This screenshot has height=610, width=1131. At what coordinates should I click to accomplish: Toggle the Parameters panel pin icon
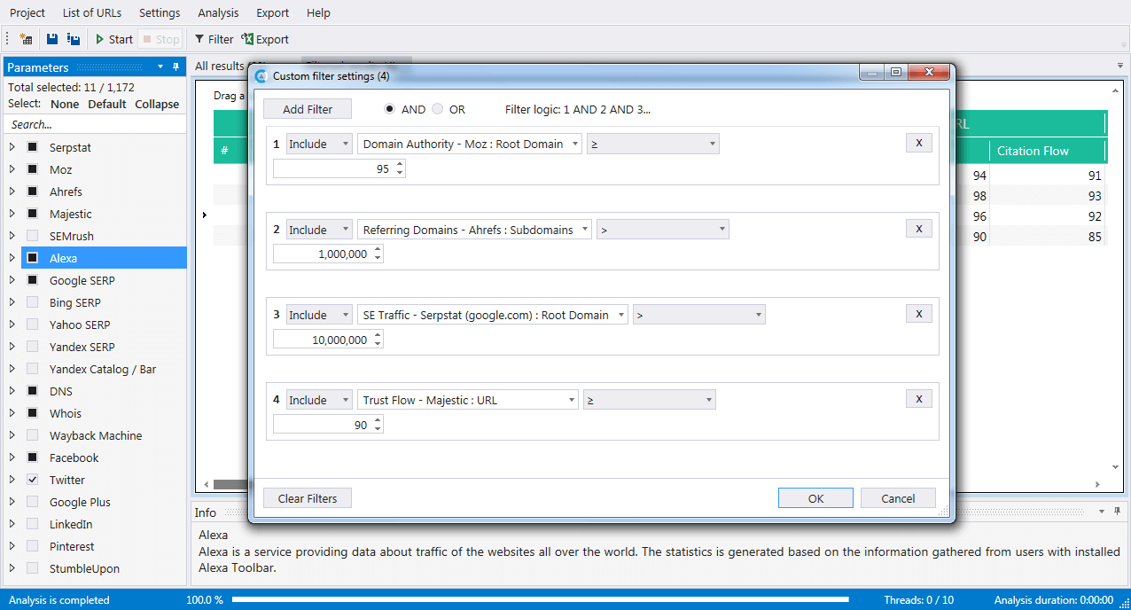pos(175,67)
